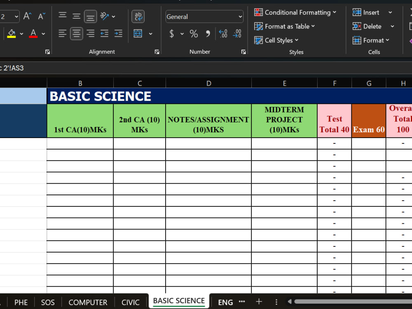The height and width of the screenshot is (309, 412).
Task: Click Increase Indent icon
Action: (118, 34)
